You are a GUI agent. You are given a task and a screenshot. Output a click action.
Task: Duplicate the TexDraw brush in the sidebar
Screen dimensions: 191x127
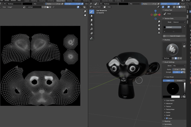[x=178, y=58]
